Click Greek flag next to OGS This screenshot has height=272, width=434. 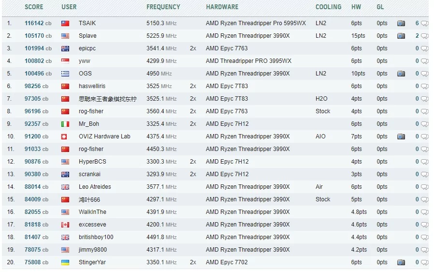[x=65, y=74]
